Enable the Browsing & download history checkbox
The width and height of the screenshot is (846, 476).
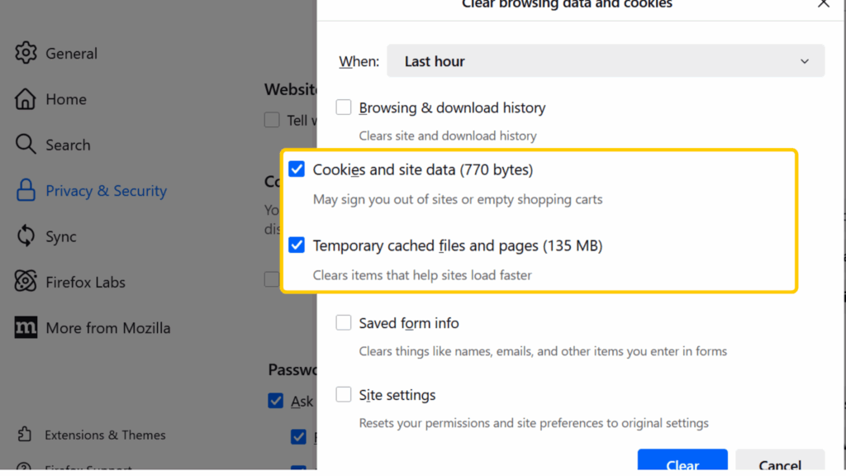344,107
